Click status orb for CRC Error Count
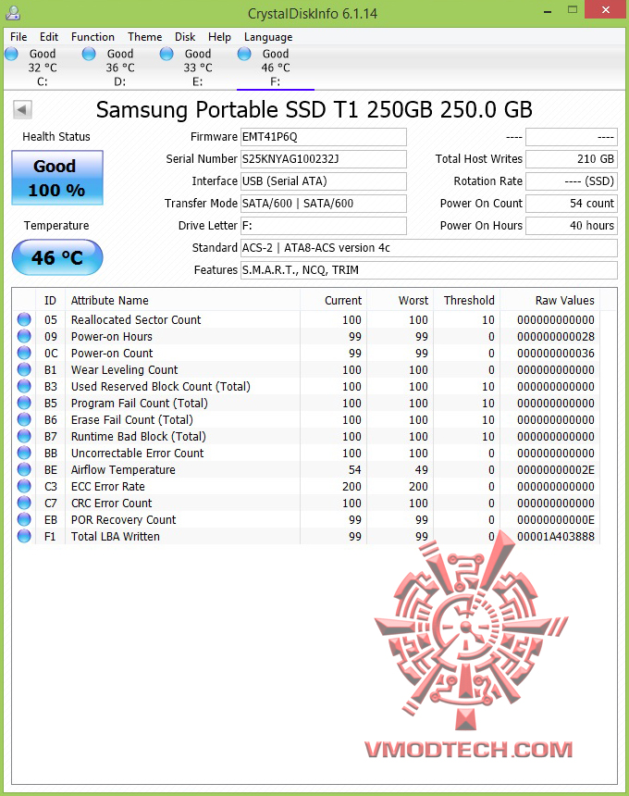Image resolution: width=629 pixels, height=796 pixels. coord(24,504)
